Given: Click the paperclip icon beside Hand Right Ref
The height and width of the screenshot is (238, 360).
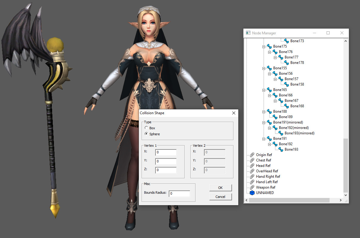Looking at the screenshot, I should (252, 177).
